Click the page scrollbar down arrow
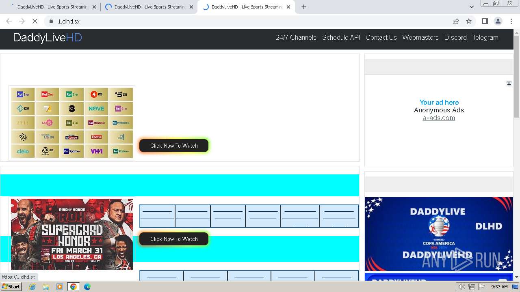This screenshot has width=520, height=292. tap(517, 277)
